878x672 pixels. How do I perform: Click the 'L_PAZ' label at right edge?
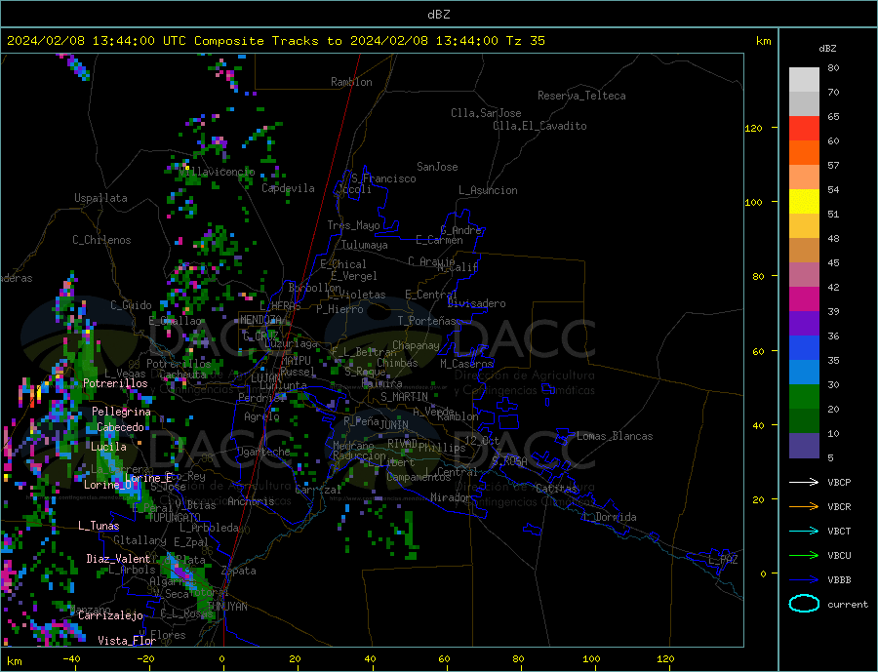point(724,560)
